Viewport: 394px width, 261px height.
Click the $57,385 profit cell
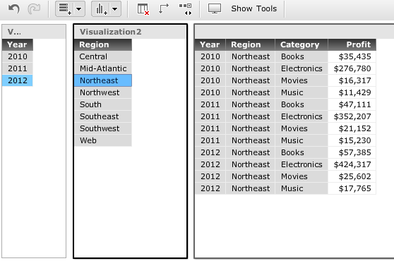[x=352, y=152]
